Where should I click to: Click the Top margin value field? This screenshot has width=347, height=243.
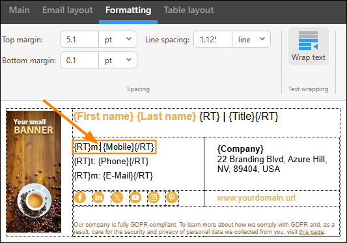(79, 40)
